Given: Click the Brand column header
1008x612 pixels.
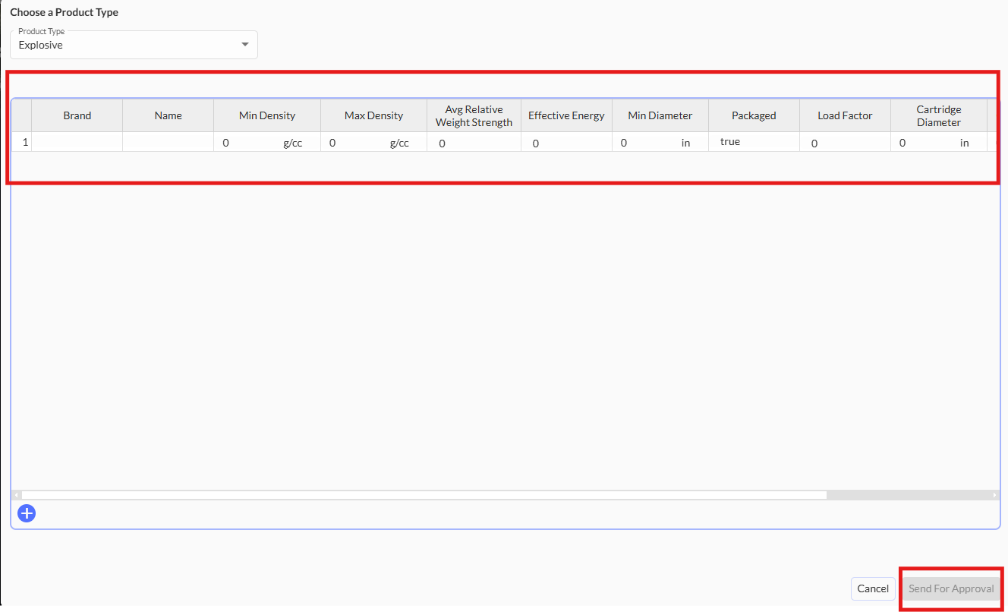Looking at the screenshot, I should (x=77, y=115).
